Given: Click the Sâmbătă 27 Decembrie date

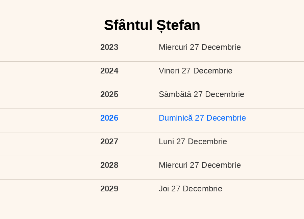Looking at the screenshot, I should [201, 94].
